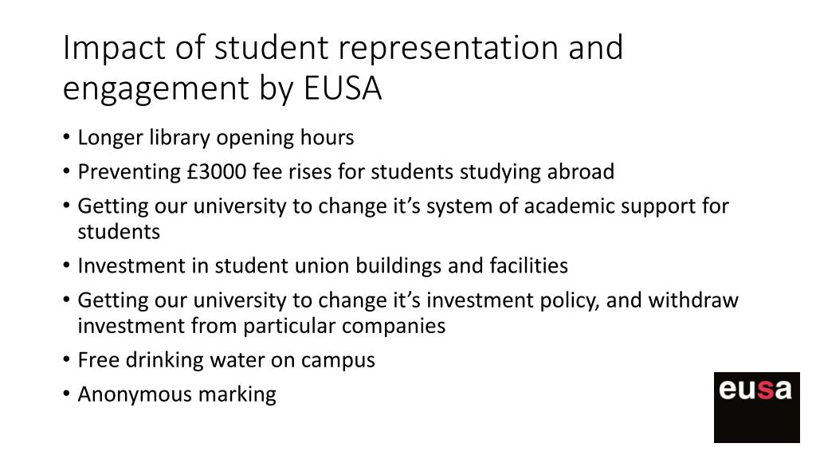Click the word 'students' on the wrapped line

pyautogui.click(x=119, y=232)
